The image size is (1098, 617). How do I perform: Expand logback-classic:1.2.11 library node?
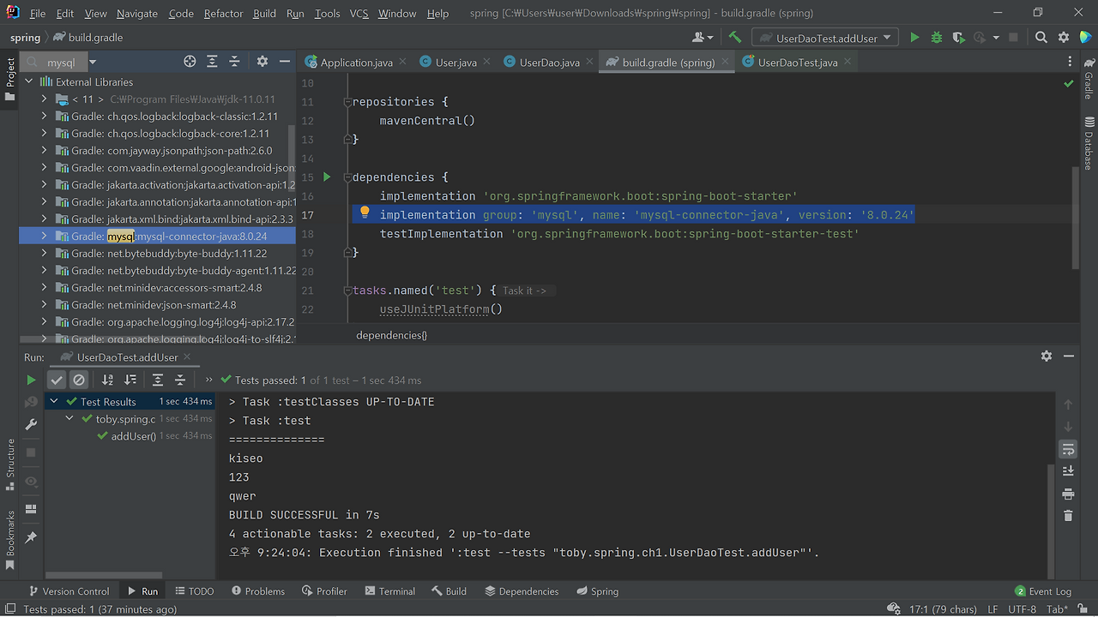click(44, 117)
